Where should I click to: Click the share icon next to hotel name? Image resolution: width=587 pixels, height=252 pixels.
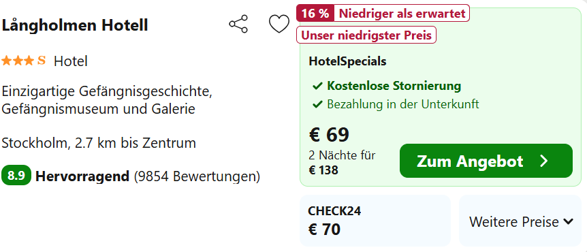tap(238, 25)
